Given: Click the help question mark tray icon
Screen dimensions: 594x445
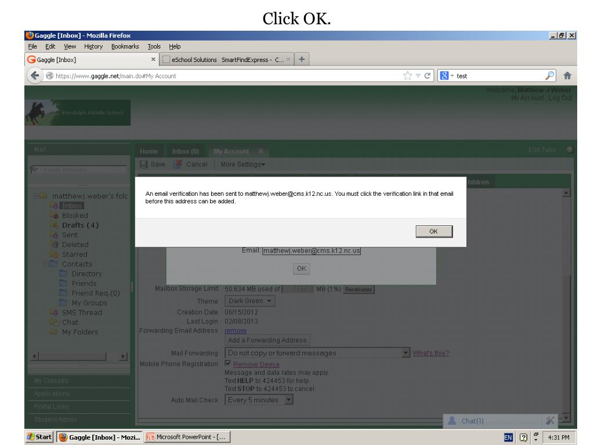Looking at the screenshot, I should point(523,437).
